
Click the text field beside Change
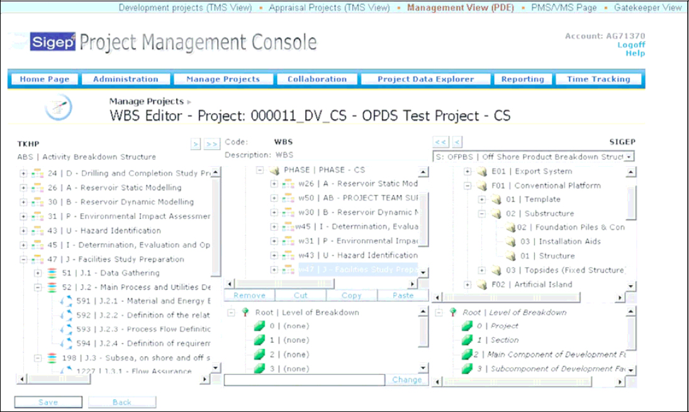(305, 380)
